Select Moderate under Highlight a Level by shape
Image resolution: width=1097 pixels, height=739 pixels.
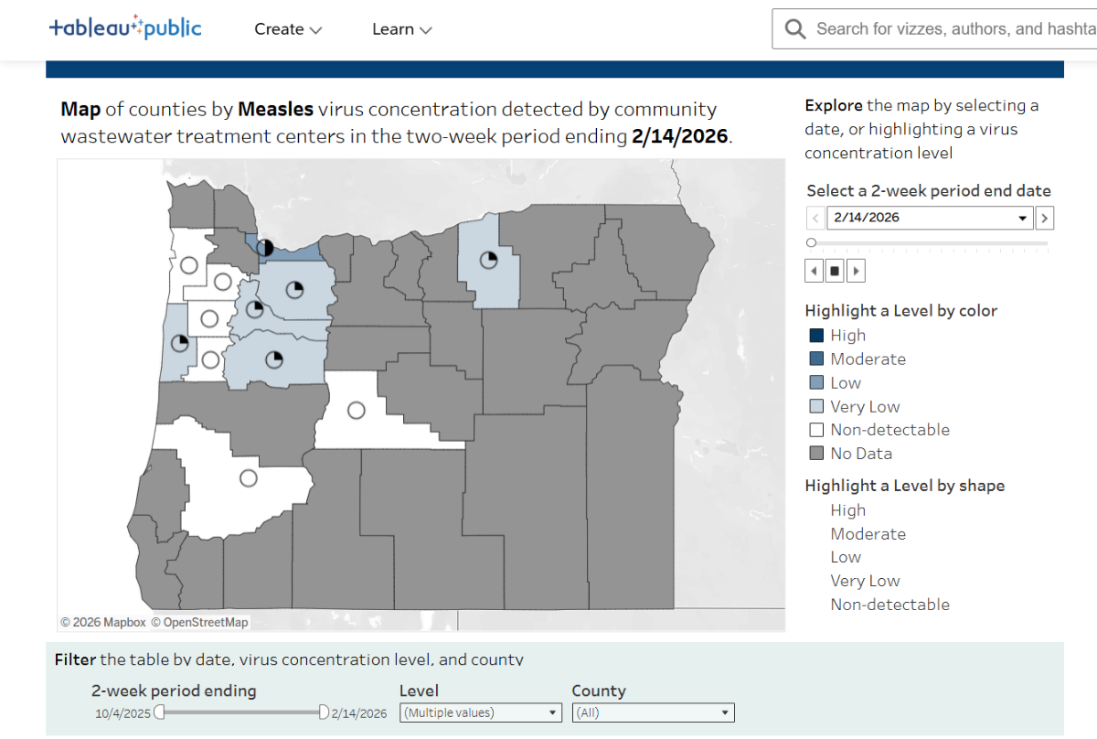[868, 533]
